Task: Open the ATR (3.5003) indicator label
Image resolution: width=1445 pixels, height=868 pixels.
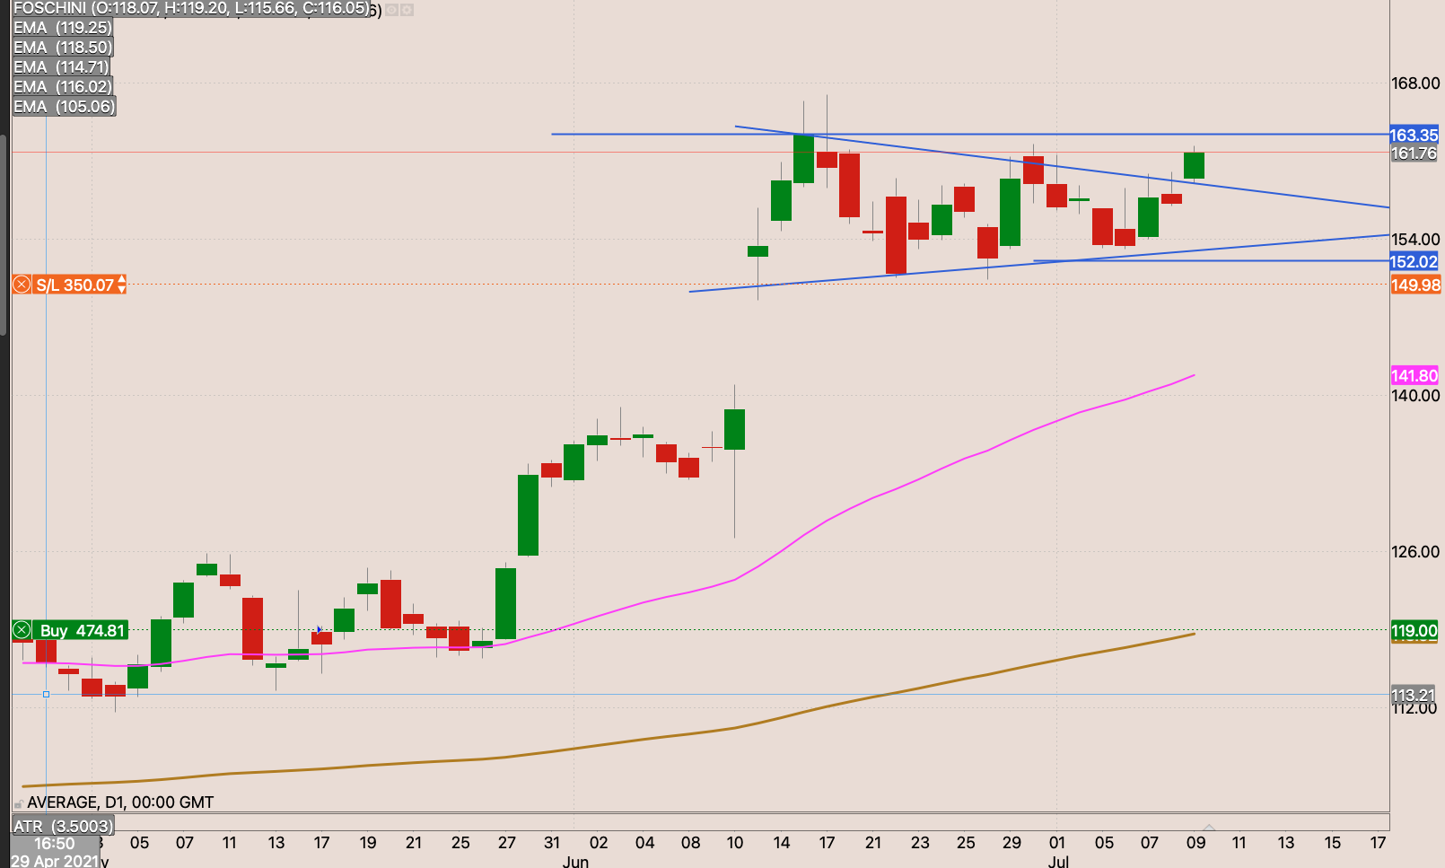Action: click(x=63, y=826)
